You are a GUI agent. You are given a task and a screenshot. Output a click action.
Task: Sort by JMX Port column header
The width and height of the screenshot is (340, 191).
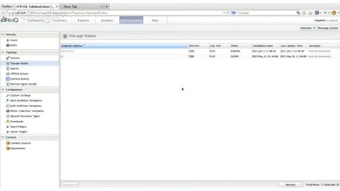(198, 46)
